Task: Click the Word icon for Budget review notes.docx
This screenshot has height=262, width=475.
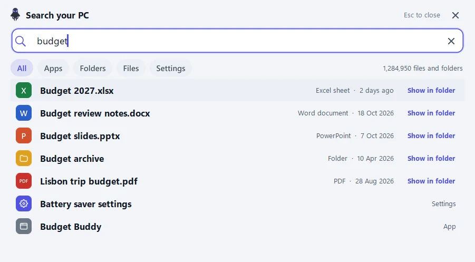Action: coord(24,113)
